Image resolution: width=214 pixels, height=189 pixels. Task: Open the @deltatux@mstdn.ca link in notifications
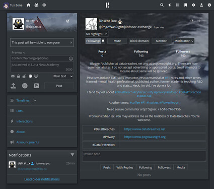click(x=32, y=169)
